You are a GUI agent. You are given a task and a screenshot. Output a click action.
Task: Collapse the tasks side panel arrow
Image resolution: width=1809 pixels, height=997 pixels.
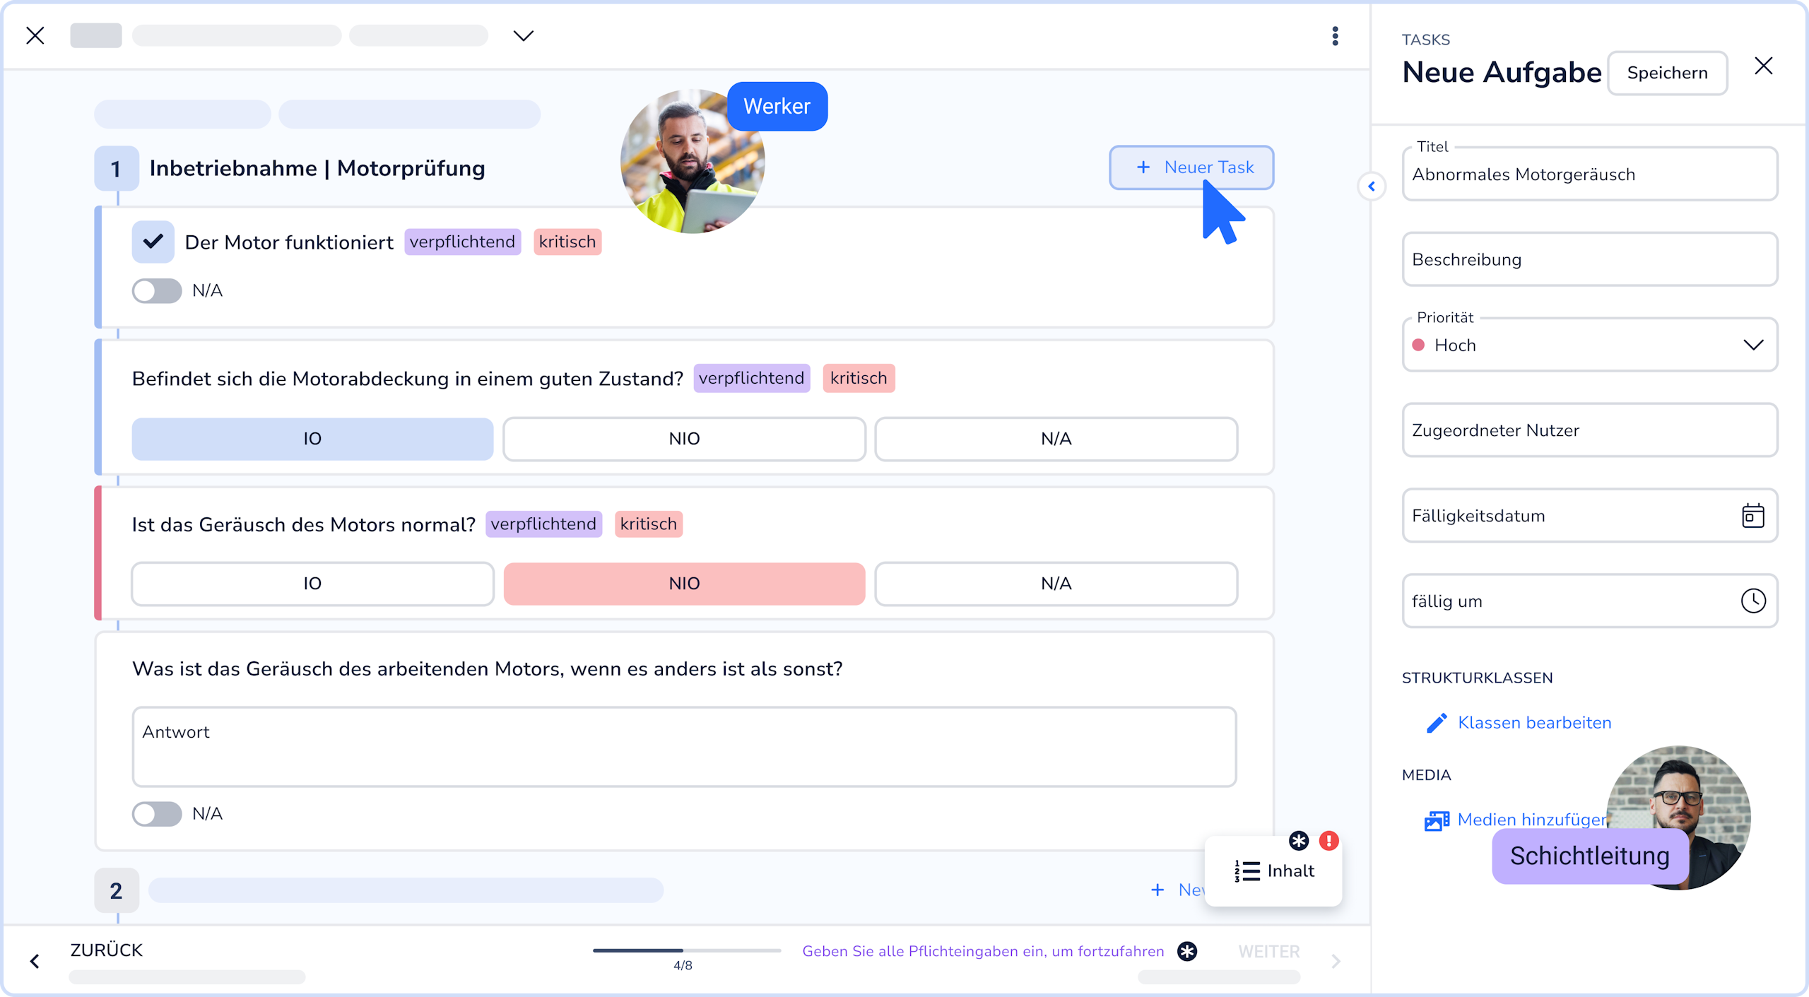1372,187
